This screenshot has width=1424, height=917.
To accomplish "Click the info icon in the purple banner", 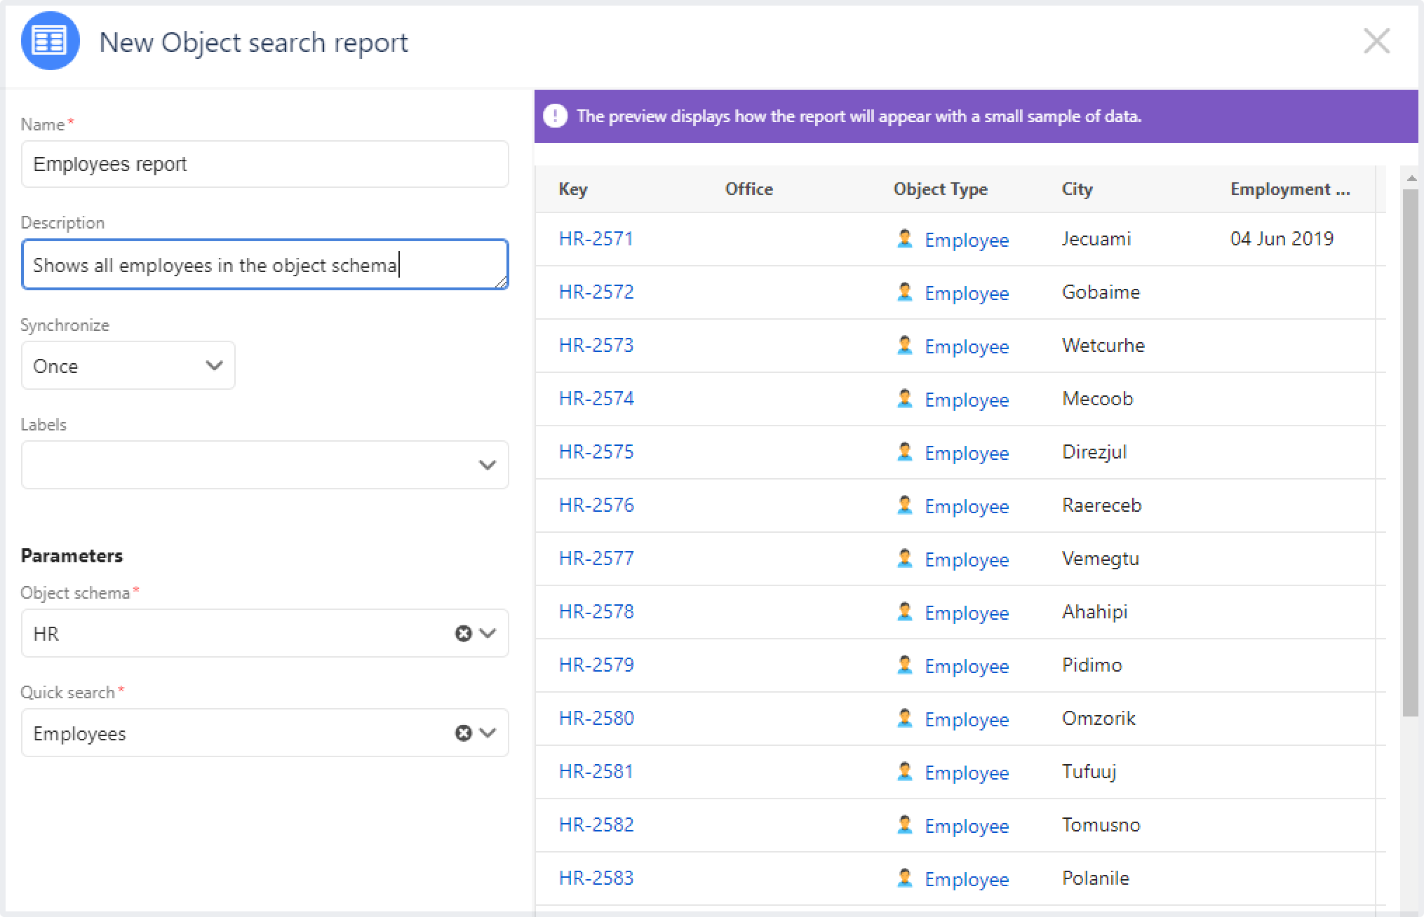I will pos(555,116).
